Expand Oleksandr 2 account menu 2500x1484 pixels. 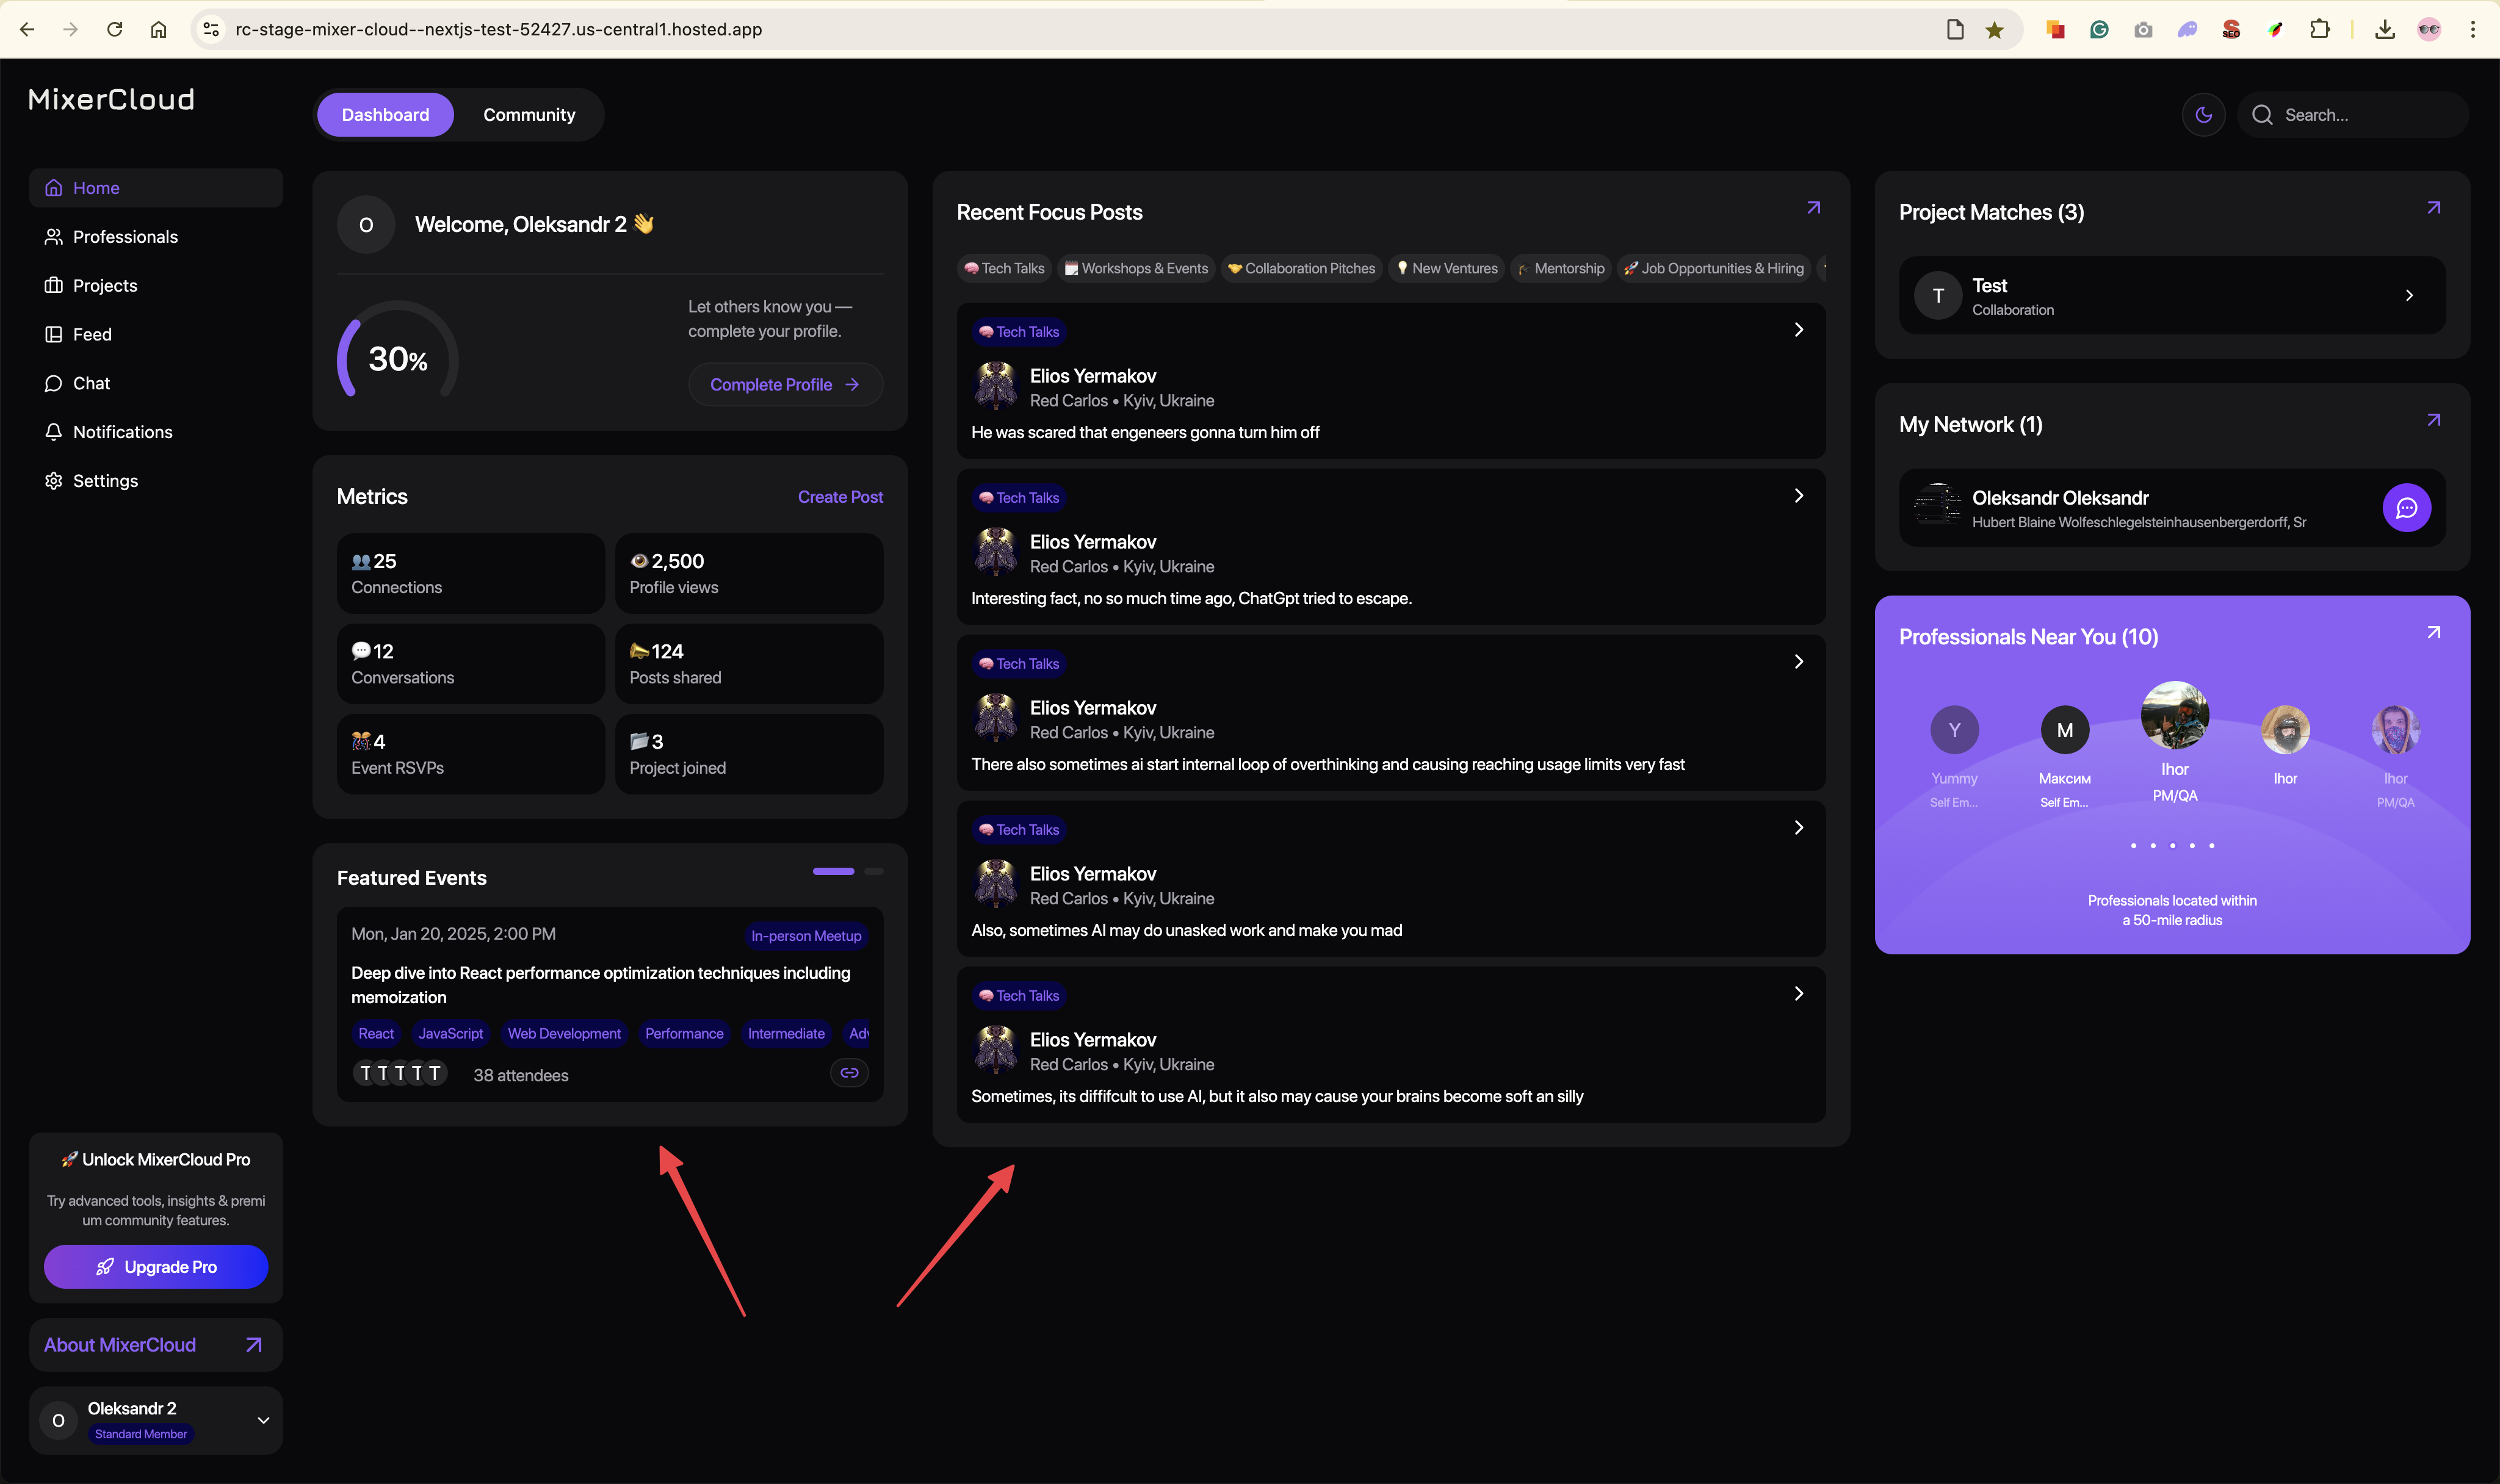point(263,1420)
